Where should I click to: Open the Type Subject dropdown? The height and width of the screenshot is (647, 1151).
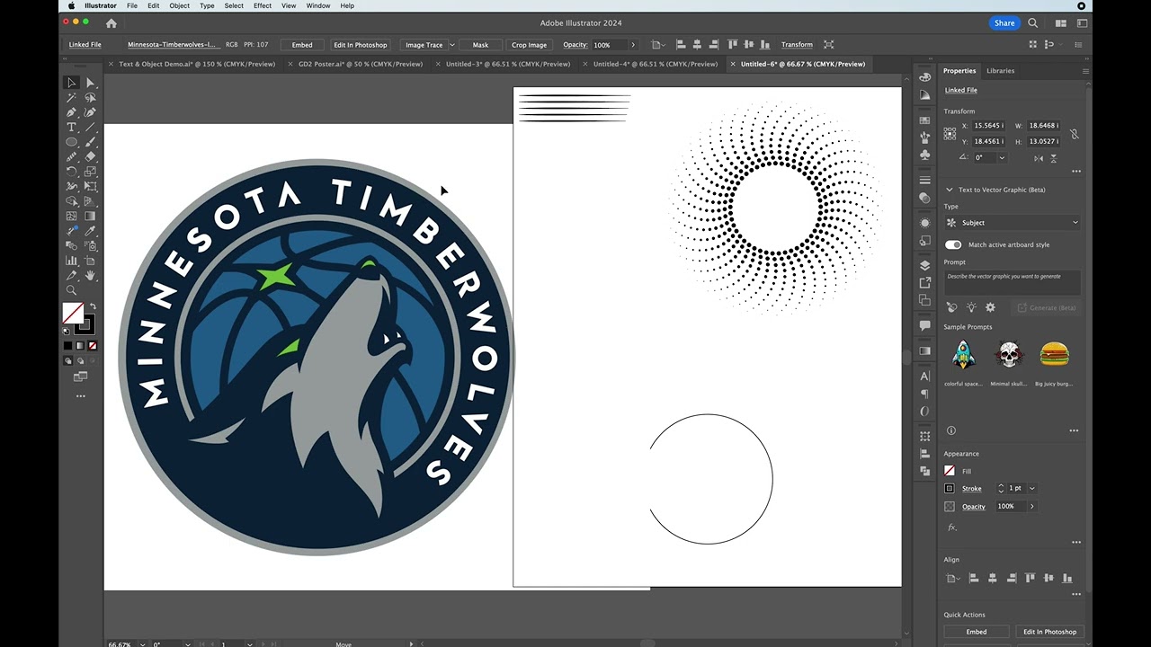click(1012, 223)
